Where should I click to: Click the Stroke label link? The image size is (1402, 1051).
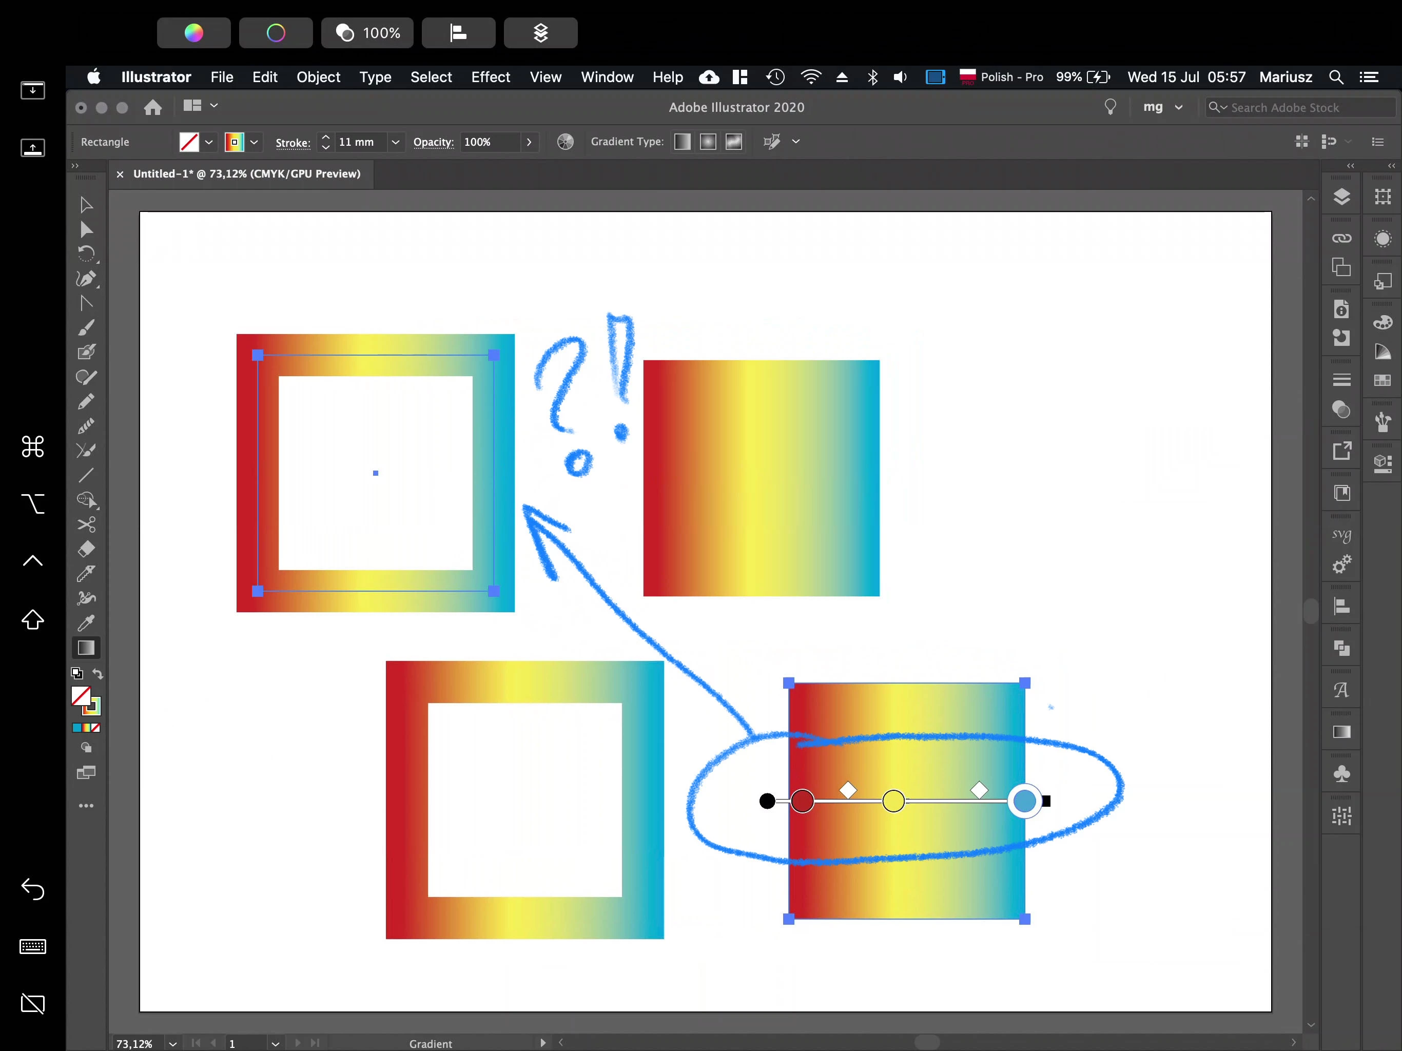point(293,143)
